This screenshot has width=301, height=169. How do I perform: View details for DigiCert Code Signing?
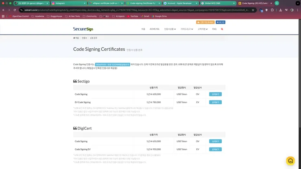[x=215, y=141]
